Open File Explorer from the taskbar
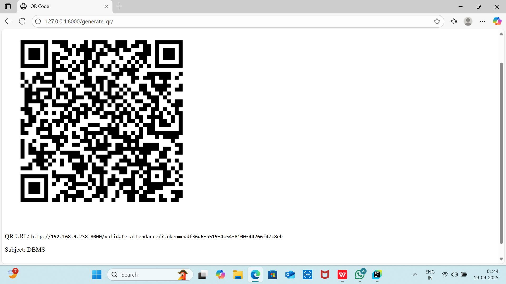506x284 pixels. click(238, 275)
